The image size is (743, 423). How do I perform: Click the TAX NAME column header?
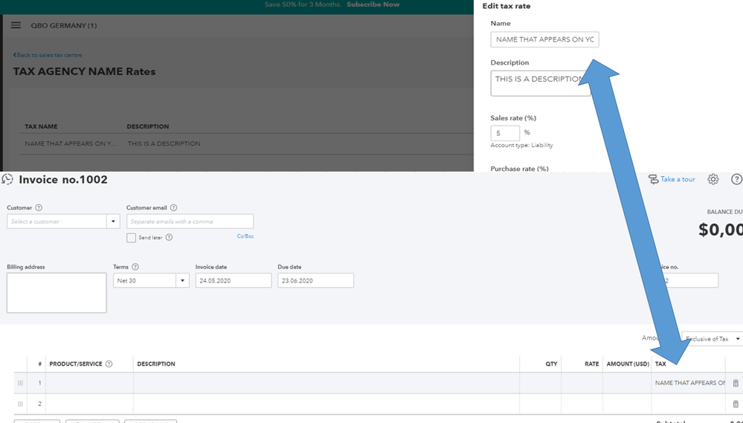(x=41, y=126)
